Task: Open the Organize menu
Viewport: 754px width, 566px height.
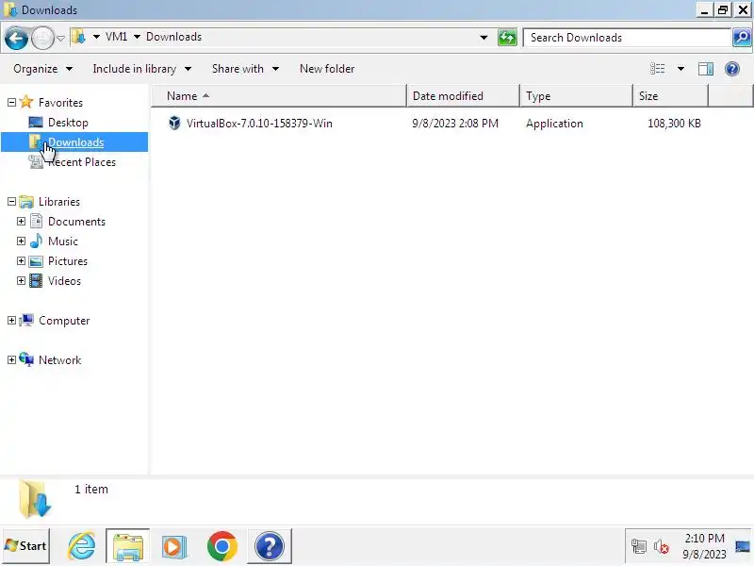Action: point(42,69)
